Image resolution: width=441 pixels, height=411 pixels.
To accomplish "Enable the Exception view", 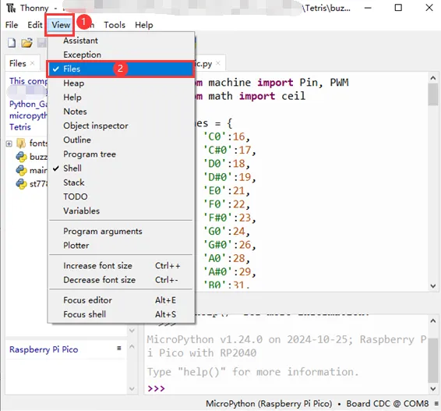I will pyautogui.click(x=121, y=55).
